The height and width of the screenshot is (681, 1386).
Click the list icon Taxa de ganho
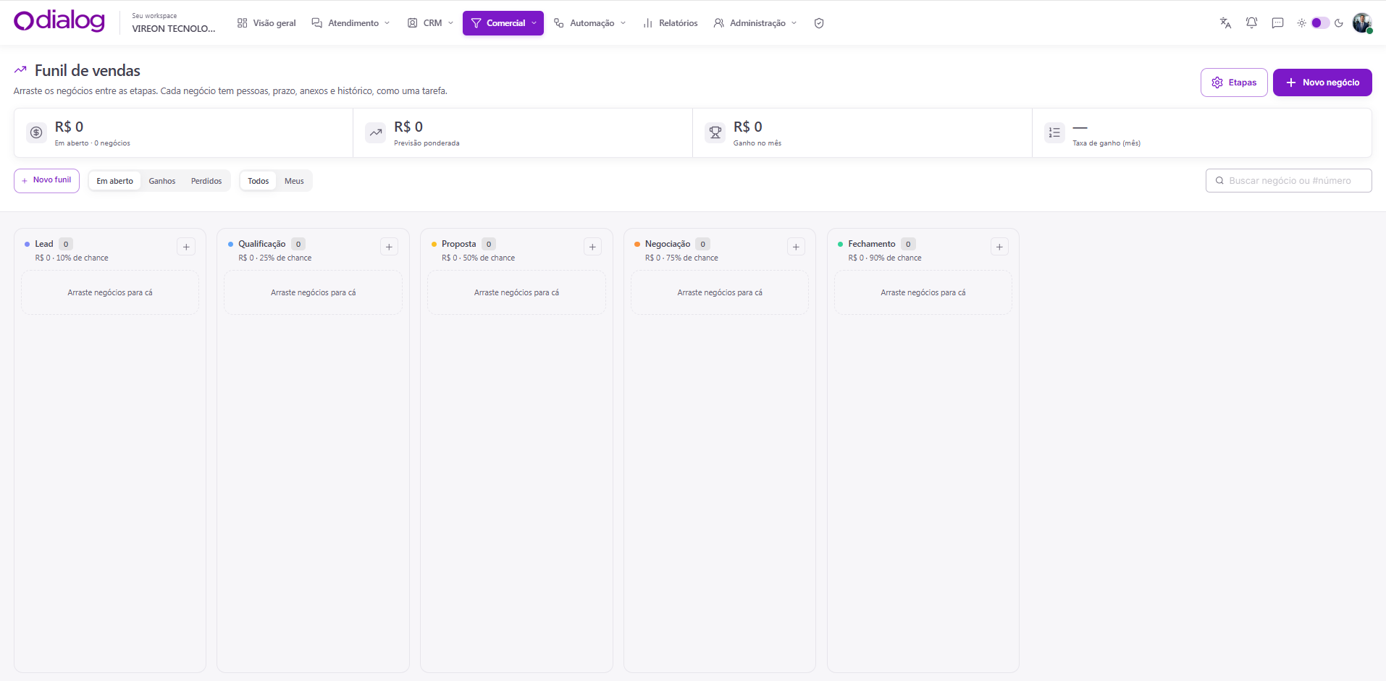point(1054,132)
